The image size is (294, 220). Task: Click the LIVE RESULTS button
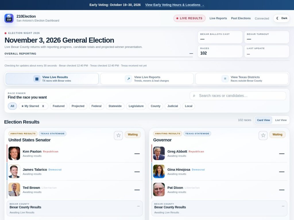[189, 18]
